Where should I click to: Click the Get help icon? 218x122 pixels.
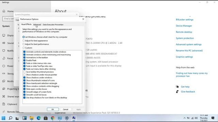(x=177, y=87)
